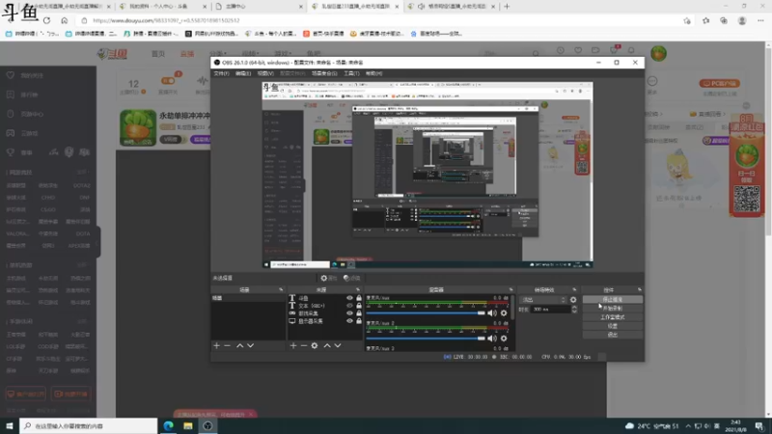Screen dimensions: 772x434
Task: Open the transition properties gear in OBS
Action: point(573,300)
